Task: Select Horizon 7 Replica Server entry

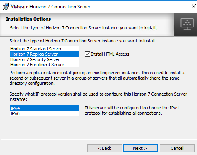Action: coord(44,54)
